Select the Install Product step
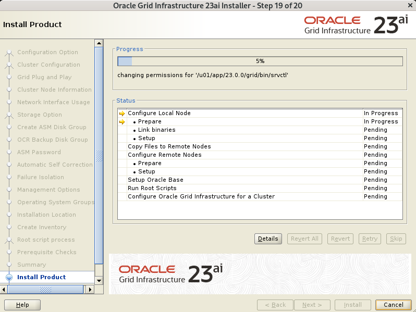This screenshot has height=312, width=416. (41, 277)
